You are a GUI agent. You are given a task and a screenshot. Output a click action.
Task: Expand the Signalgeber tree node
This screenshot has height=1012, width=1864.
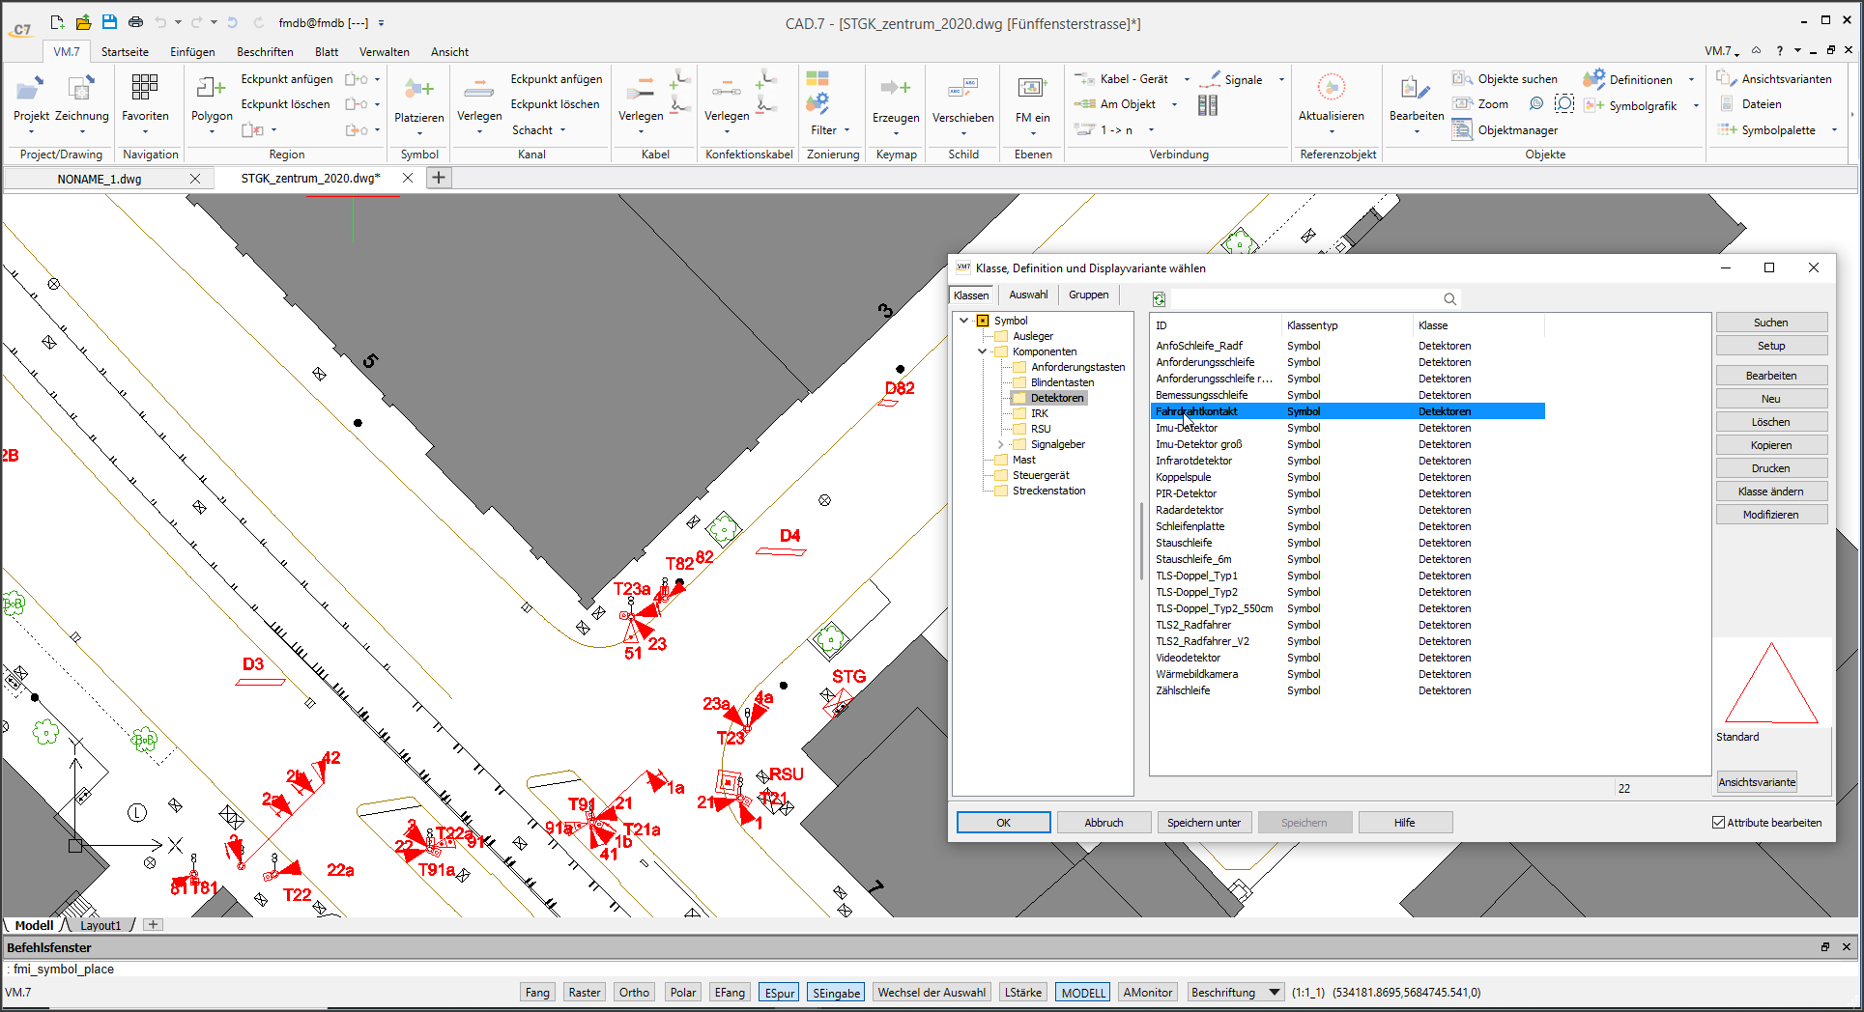coord(1000,444)
